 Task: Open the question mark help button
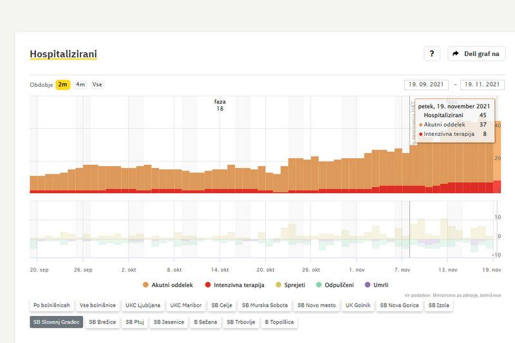[x=431, y=54]
